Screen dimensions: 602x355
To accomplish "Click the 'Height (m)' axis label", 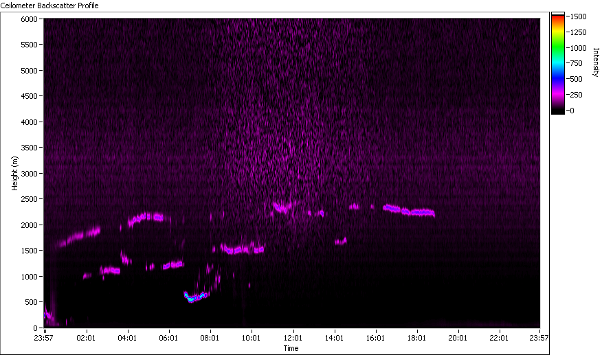I will point(14,173).
